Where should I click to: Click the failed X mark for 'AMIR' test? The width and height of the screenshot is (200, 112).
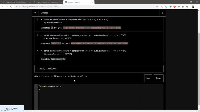(x=37, y=35)
